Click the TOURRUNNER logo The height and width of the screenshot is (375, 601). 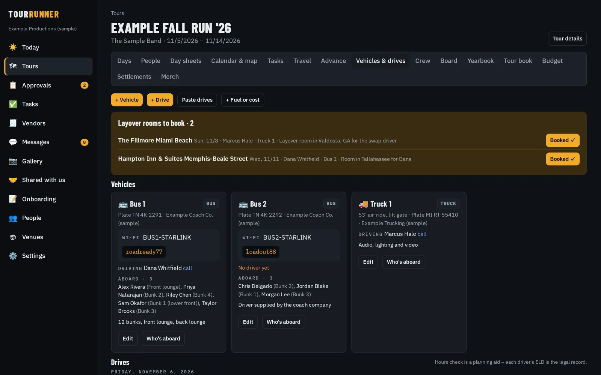click(33, 15)
